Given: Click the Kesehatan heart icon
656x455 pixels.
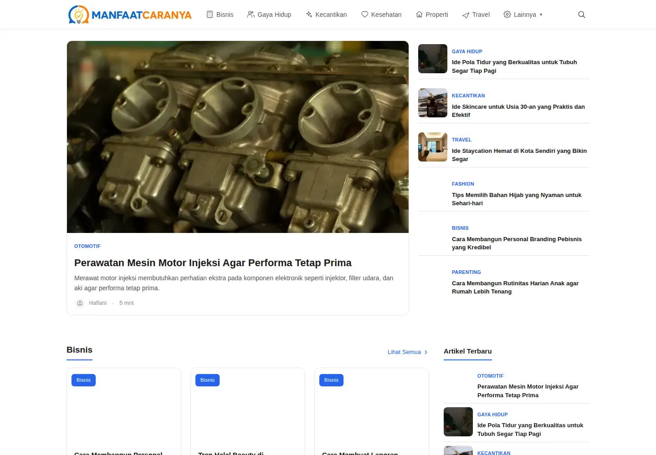Looking at the screenshot, I should (364, 15).
